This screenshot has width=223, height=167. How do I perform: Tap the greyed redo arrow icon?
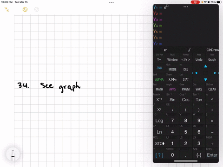[37, 9]
